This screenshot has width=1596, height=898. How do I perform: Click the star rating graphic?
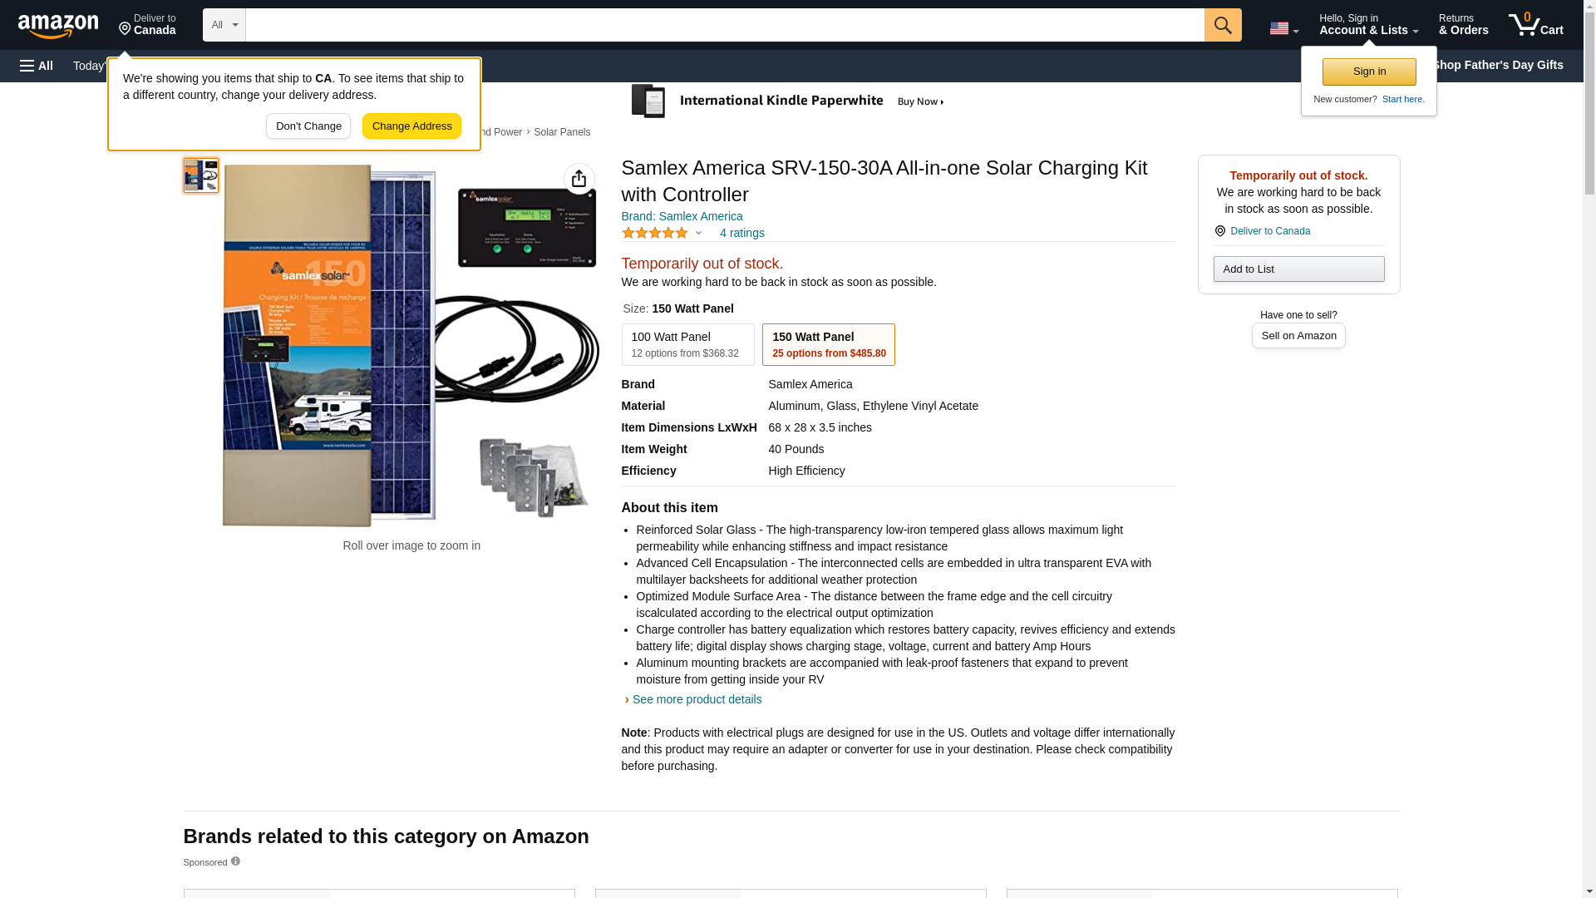[655, 234]
